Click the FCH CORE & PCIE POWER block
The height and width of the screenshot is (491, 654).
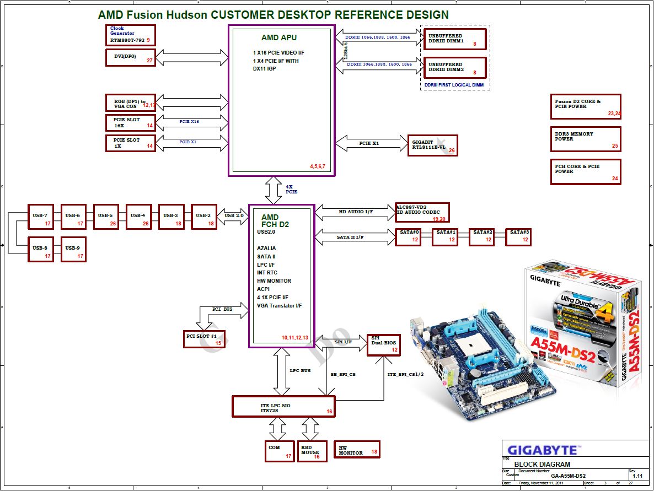click(x=586, y=172)
